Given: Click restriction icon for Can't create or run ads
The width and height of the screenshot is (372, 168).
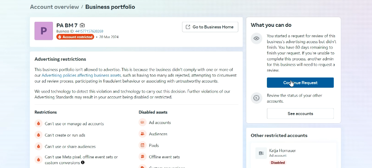Looking at the screenshot, I should click(38, 135).
